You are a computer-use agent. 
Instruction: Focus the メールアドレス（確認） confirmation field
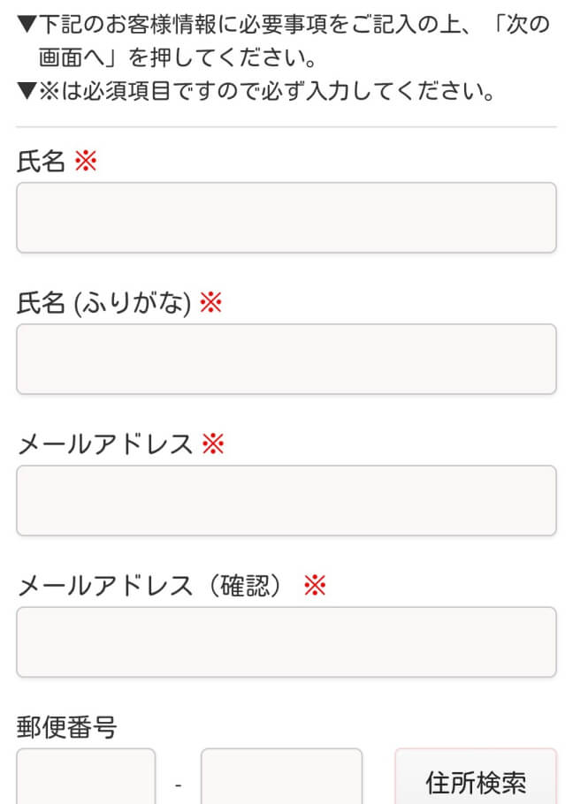tap(286, 641)
